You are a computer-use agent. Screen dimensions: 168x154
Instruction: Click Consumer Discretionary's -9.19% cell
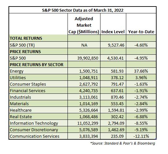[x=141, y=130]
